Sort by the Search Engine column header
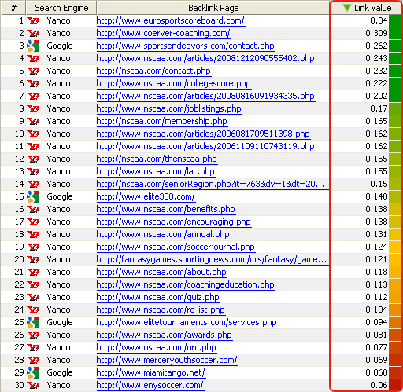Image resolution: width=403 pixels, height=392 pixels. [61, 8]
